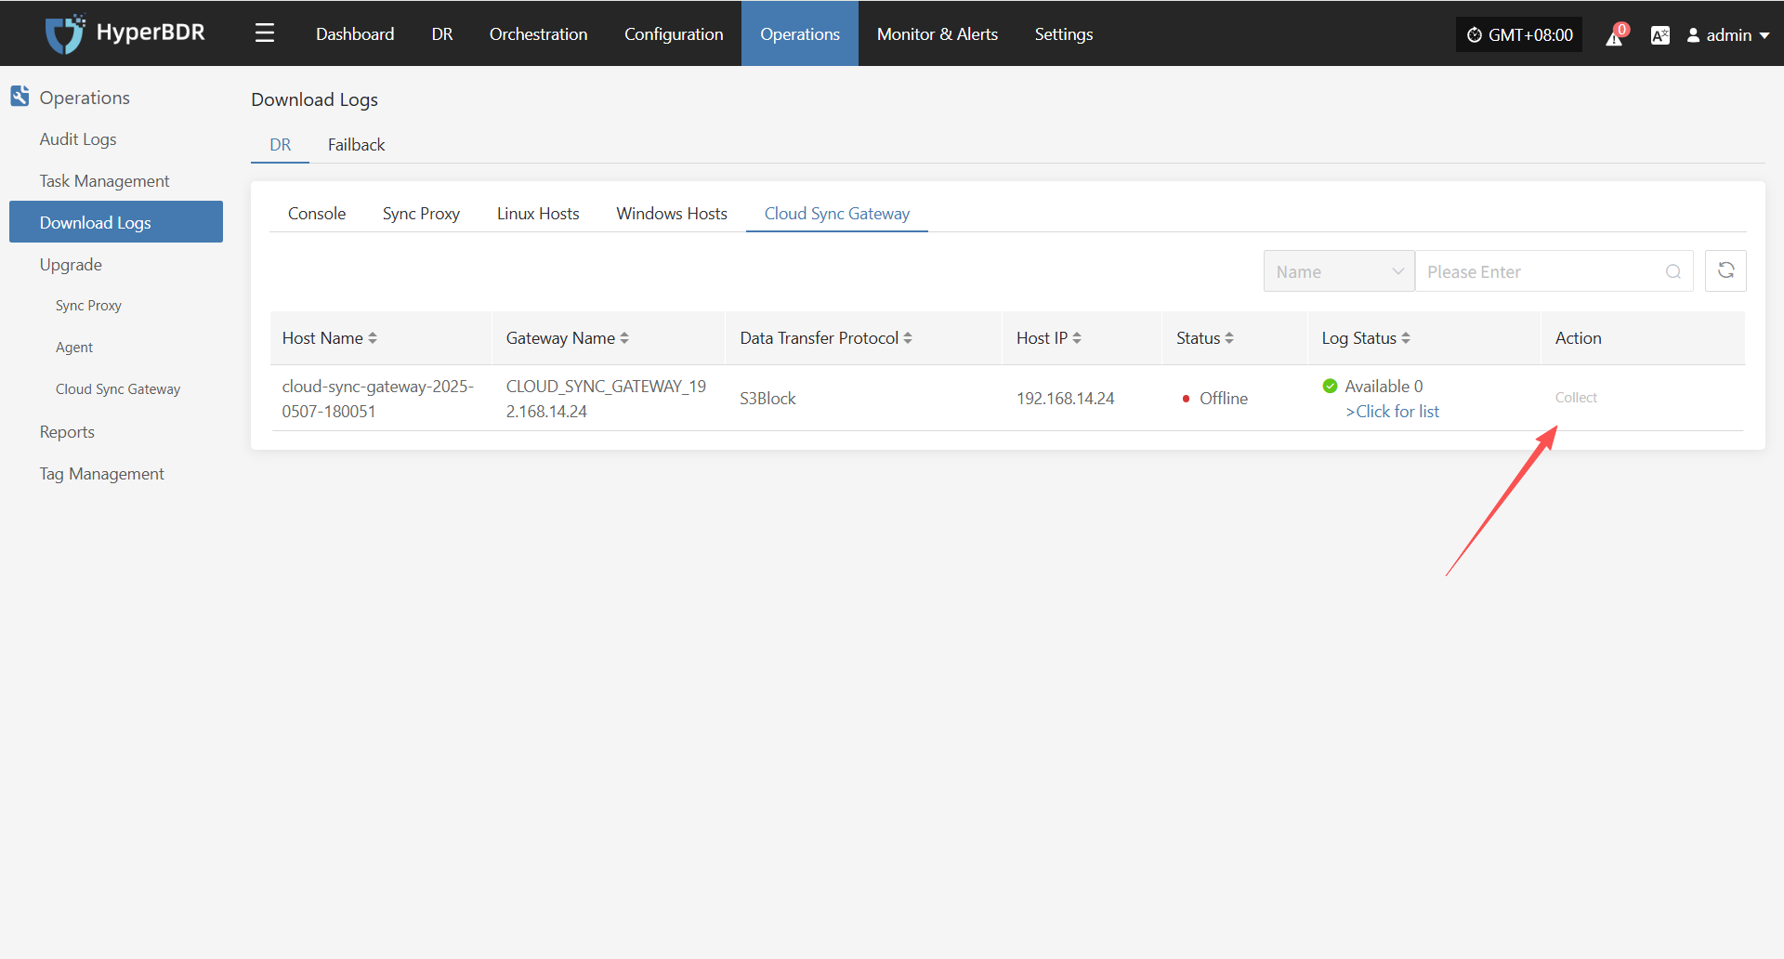This screenshot has height=959, width=1784.
Task: Open the Orchestration menu
Action: (x=538, y=33)
